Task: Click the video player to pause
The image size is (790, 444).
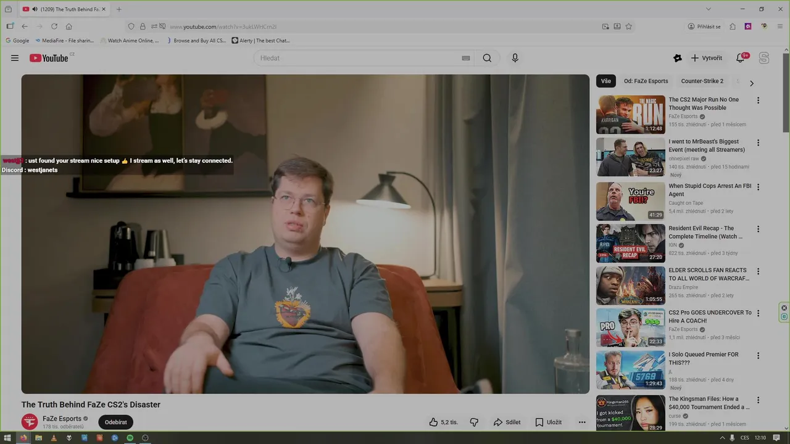Action: tap(306, 234)
